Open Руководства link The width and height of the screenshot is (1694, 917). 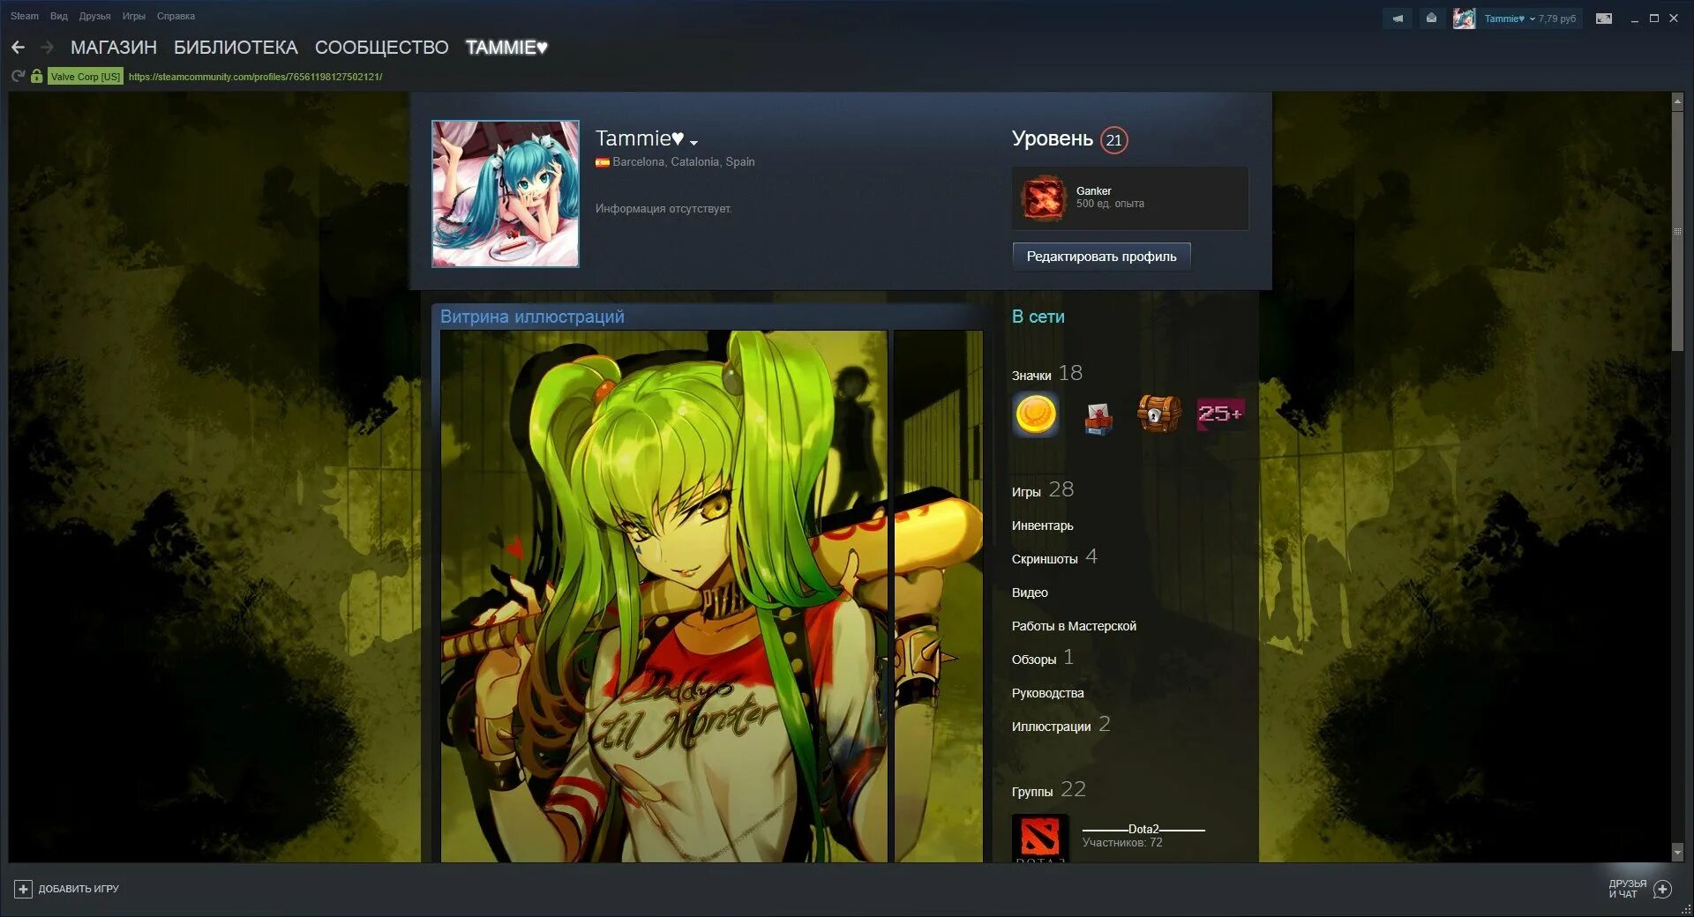click(1047, 693)
